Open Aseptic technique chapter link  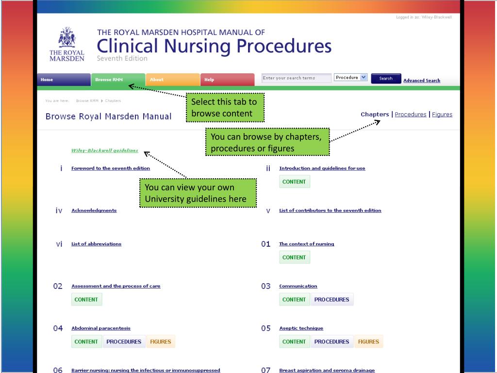click(301, 328)
